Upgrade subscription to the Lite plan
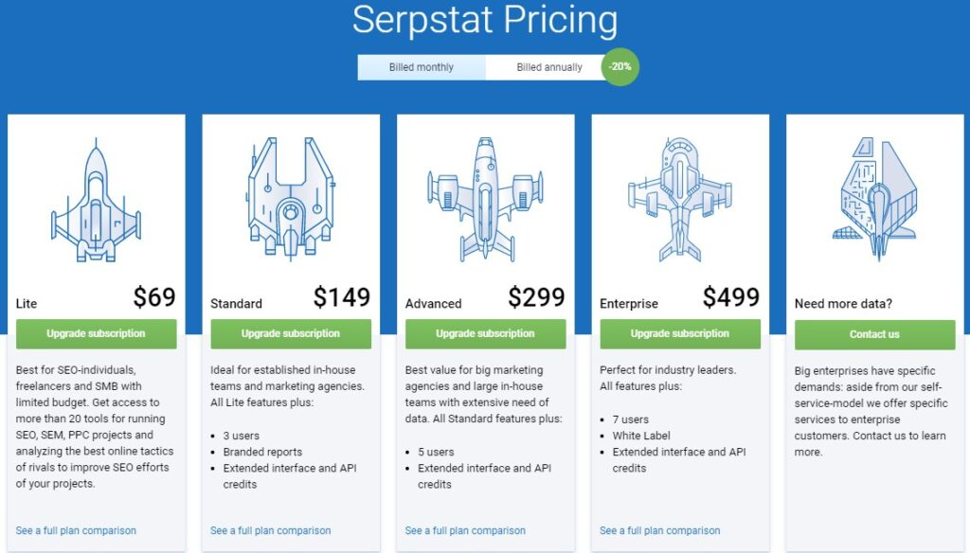The image size is (970, 553). click(96, 333)
